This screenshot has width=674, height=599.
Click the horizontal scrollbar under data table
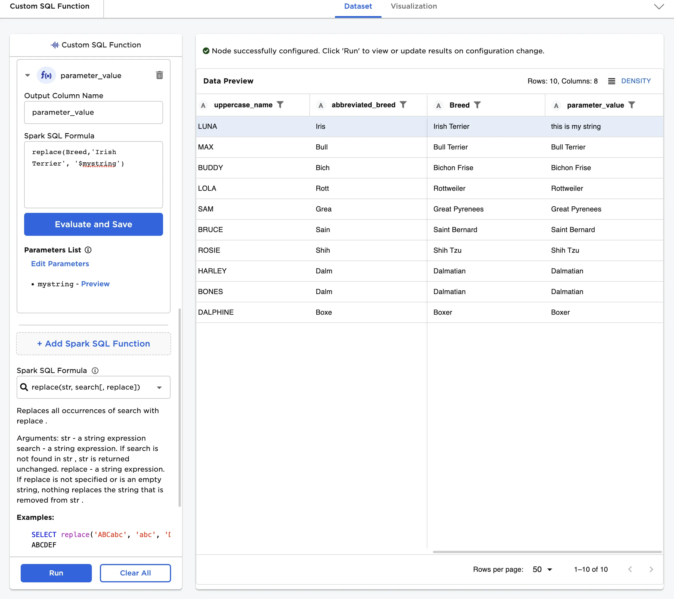click(x=547, y=552)
